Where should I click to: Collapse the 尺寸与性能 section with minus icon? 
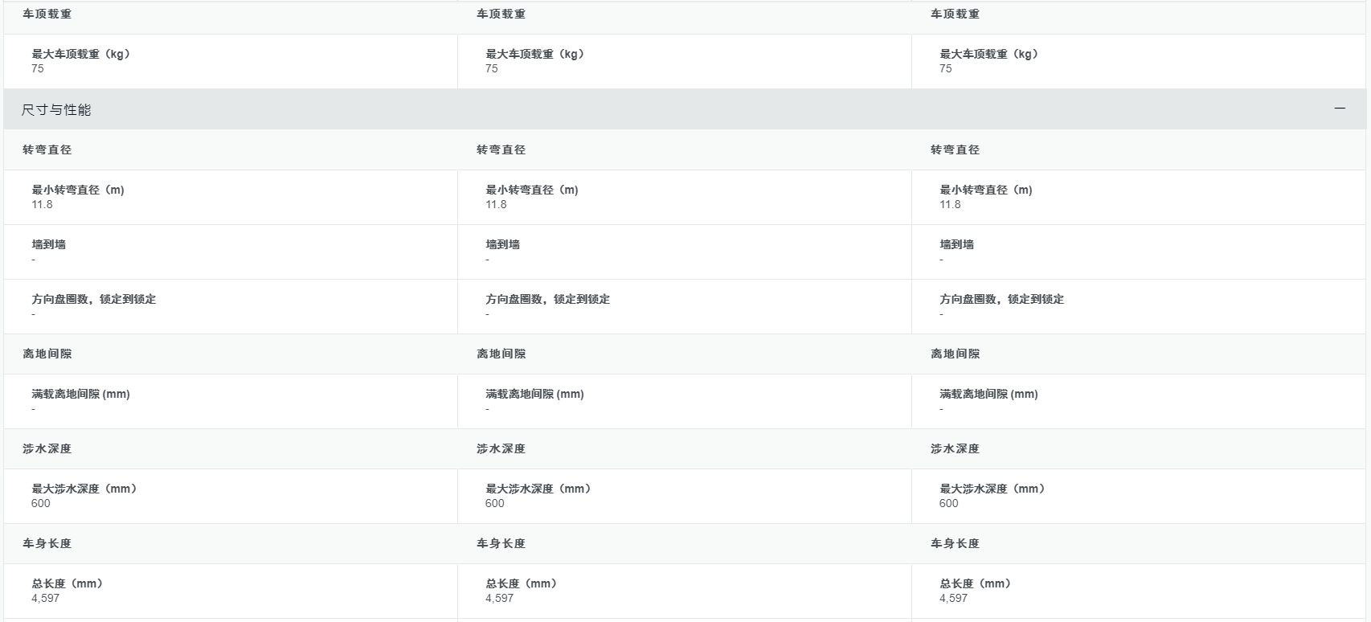(x=1339, y=108)
